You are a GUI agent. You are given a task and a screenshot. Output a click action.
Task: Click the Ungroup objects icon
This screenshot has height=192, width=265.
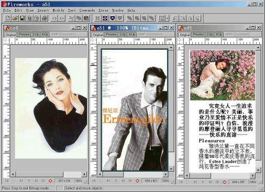coord(105,18)
